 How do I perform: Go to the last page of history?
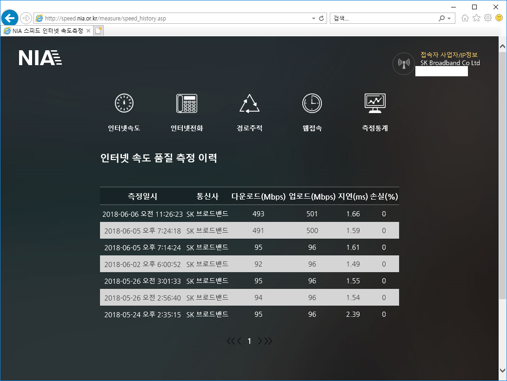tap(268, 341)
